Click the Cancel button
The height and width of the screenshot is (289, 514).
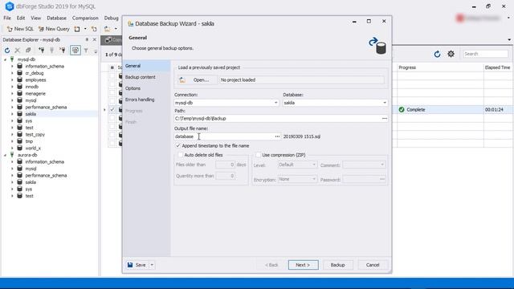[x=373, y=265]
